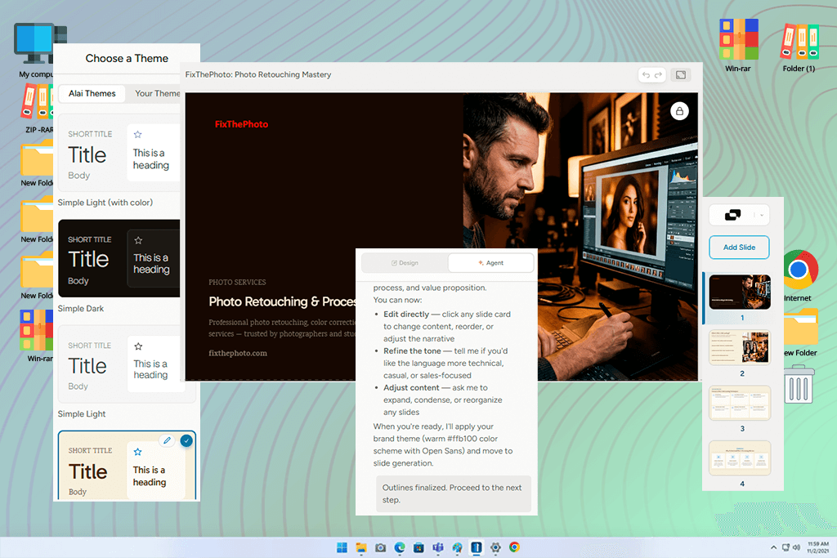Open Settings gear from taskbar
The width and height of the screenshot is (837, 558).
coord(495,547)
